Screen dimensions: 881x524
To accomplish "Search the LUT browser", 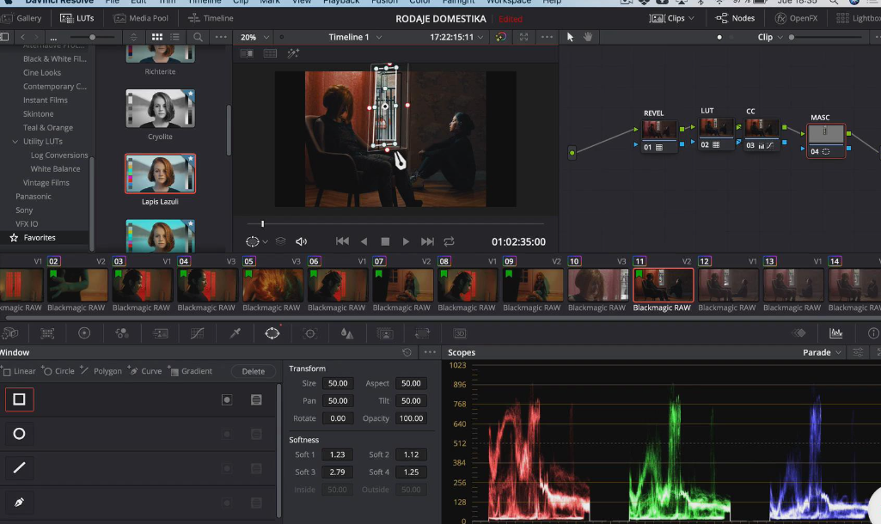I will [x=198, y=37].
